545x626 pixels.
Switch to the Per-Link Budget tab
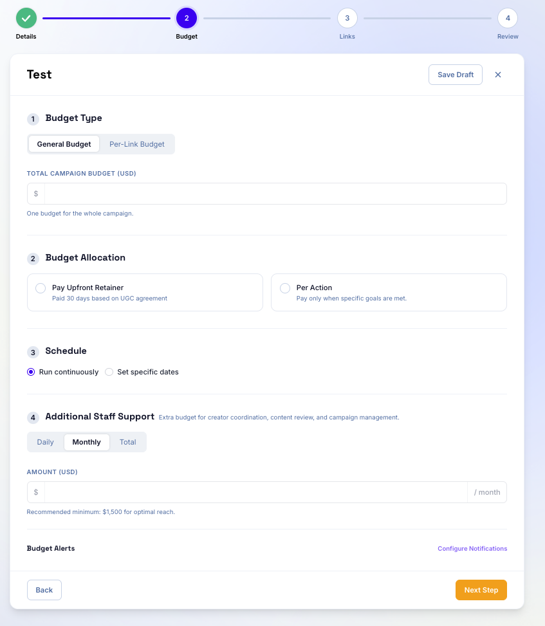click(x=137, y=144)
